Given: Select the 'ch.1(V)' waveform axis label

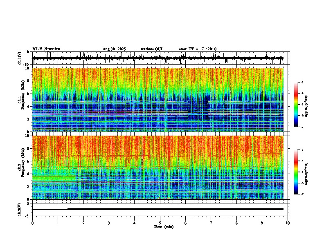Looking at the screenshot, I should point(20,58).
